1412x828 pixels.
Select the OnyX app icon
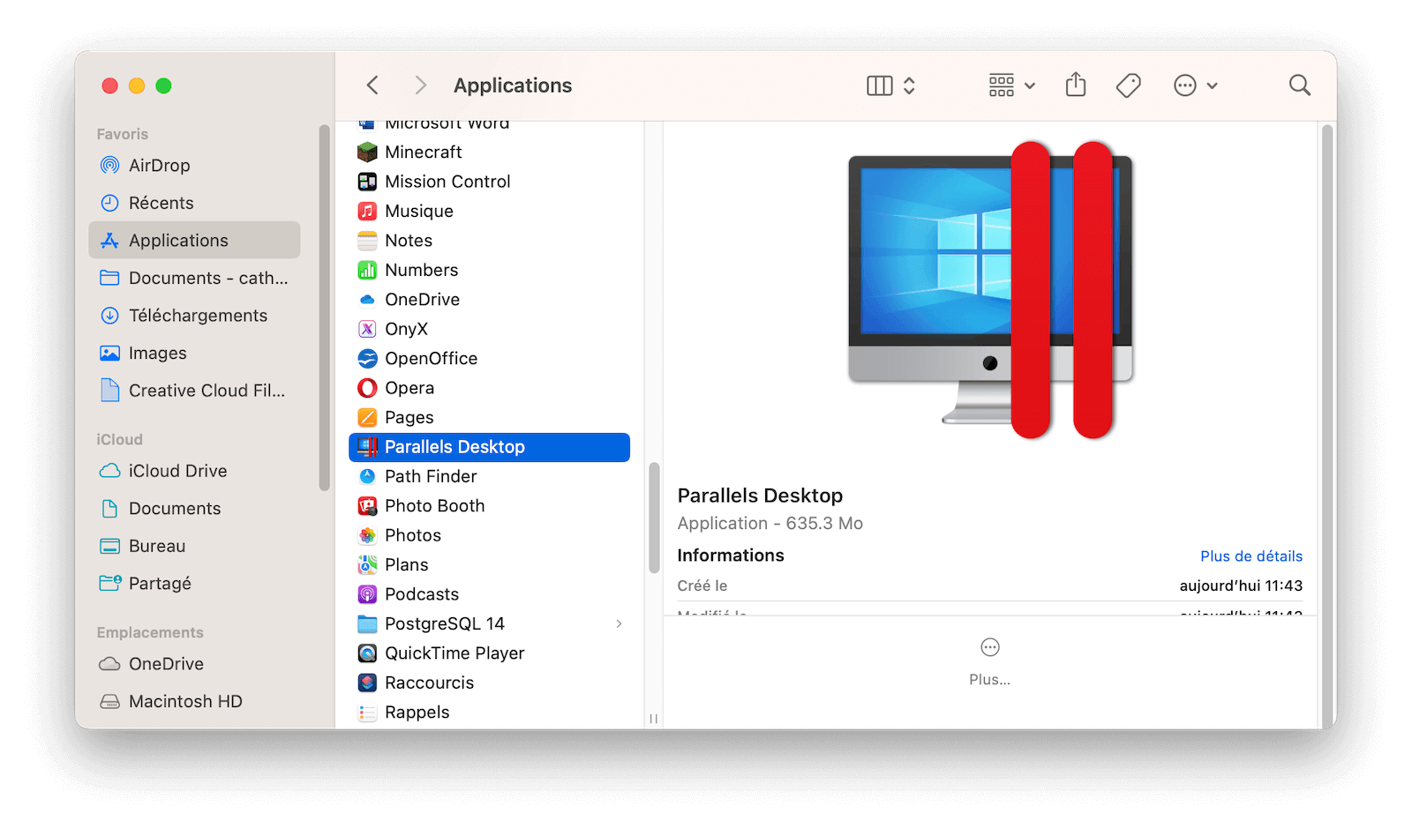(367, 329)
